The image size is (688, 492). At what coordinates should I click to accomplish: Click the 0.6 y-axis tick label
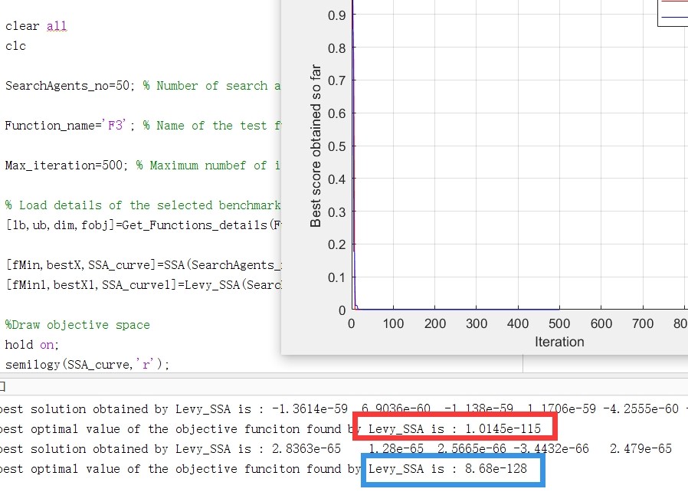[x=337, y=113]
